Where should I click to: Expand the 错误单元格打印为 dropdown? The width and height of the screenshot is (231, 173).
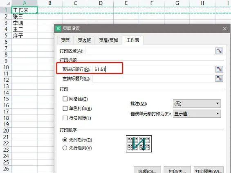(x=197, y=114)
